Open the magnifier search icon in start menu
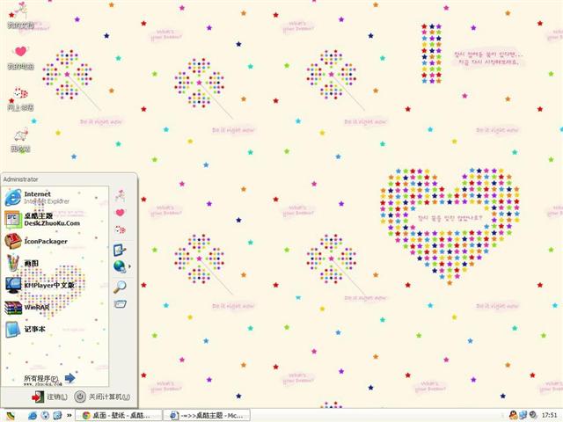 (120, 287)
